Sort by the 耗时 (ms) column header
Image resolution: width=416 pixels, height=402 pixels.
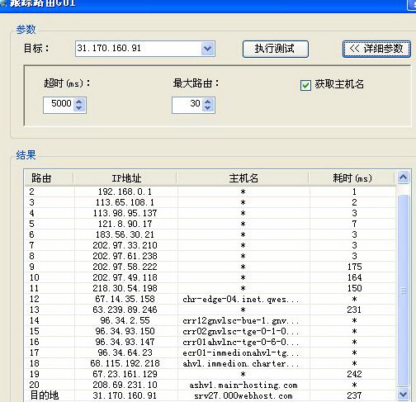pos(352,178)
